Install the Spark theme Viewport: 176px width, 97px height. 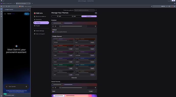coord(71,49)
